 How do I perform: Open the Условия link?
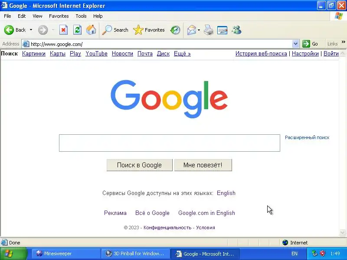point(205,227)
